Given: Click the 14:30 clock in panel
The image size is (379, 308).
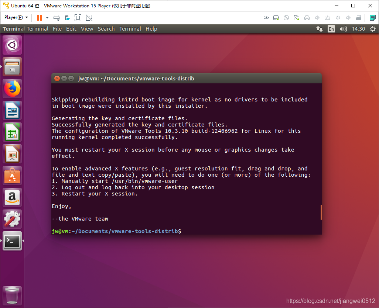Looking at the screenshot, I should pyautogui.click(x=358, y=29).
